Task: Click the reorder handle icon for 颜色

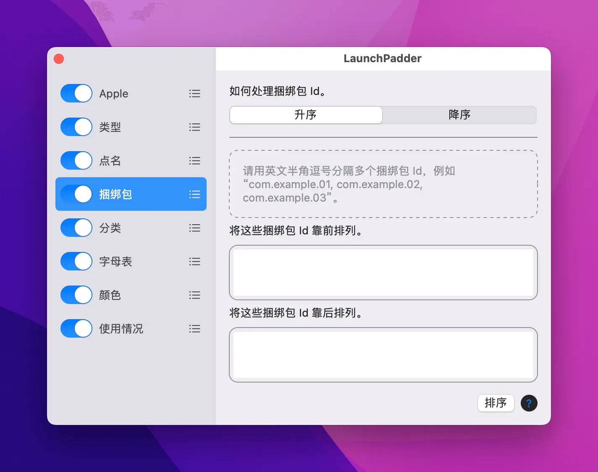Action: [x=194, y=295]
